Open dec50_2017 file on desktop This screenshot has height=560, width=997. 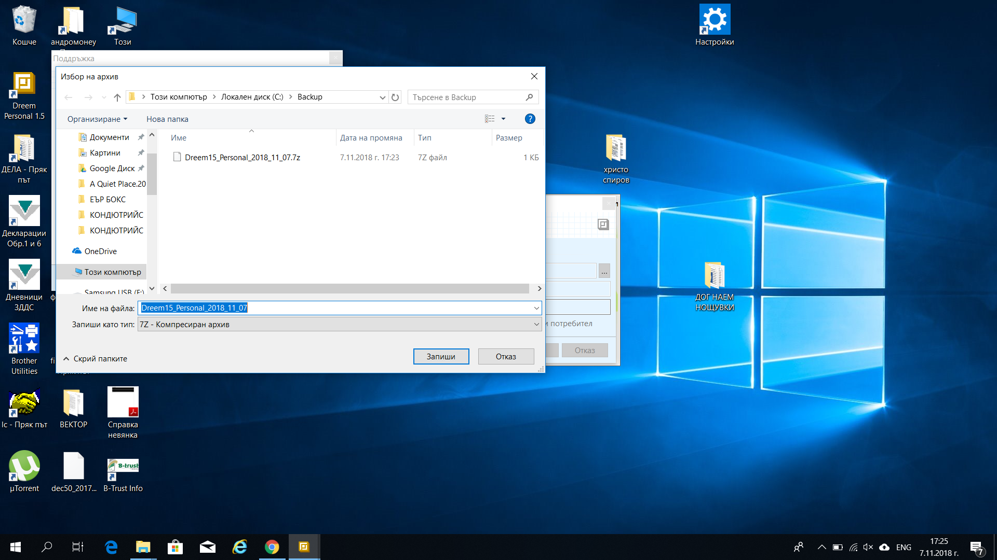click(x=74, y=472)
